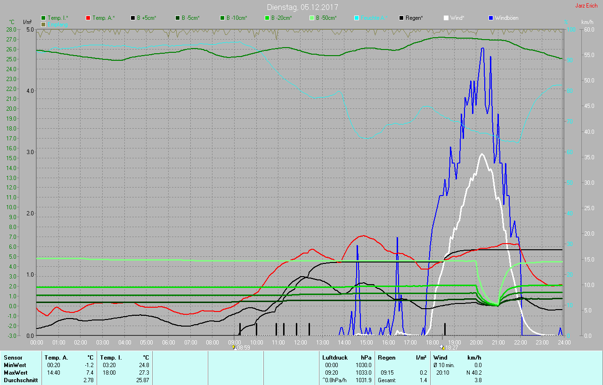Click the 'Gesamt:' rain total label
603x385 pixels.
point(387,380)
